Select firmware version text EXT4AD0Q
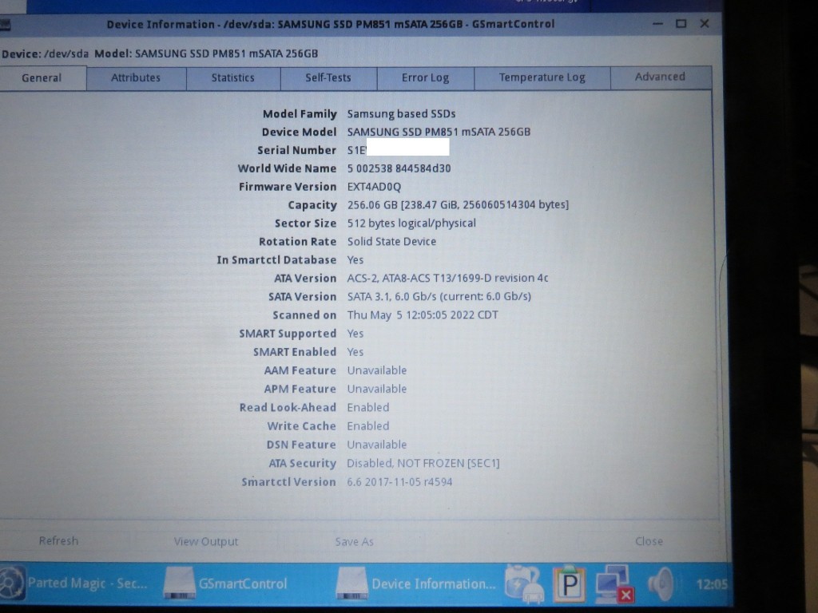Image resolution: width=818 pixels, height=613 pixels. pos(374,187)
